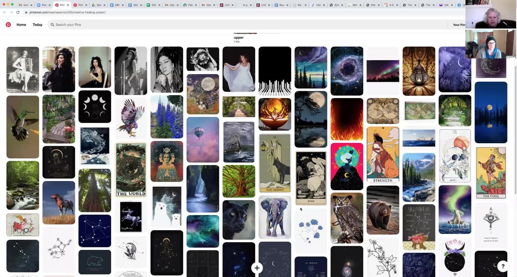The image size is (517, 277).
Task: Open the purple delphinium flowers pin
Action: [167, 117]
